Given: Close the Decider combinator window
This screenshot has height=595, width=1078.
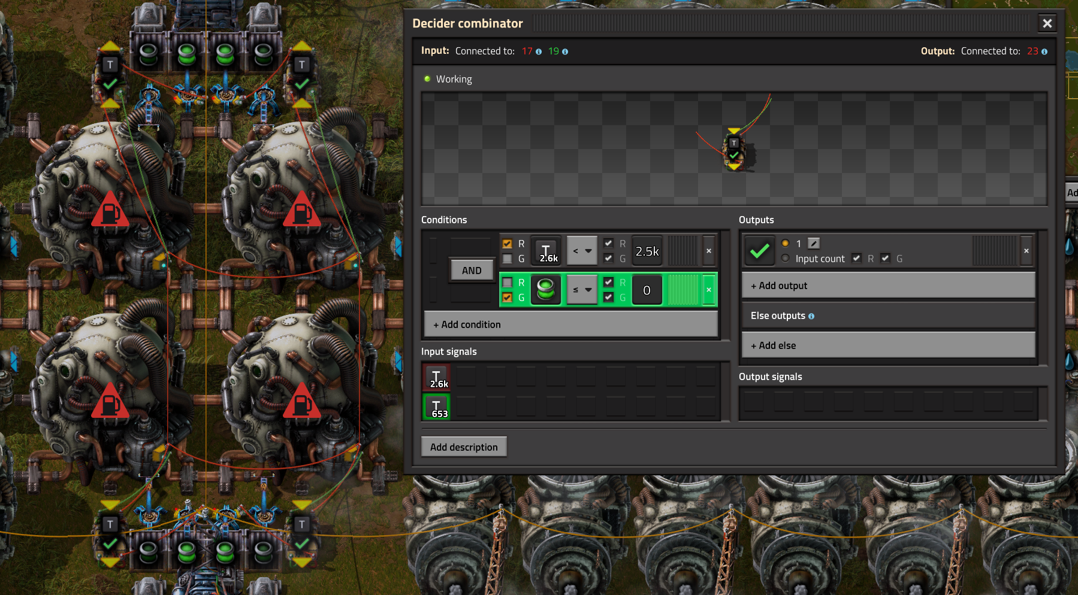Looking at the screenshot, I should coord(1047,23).
